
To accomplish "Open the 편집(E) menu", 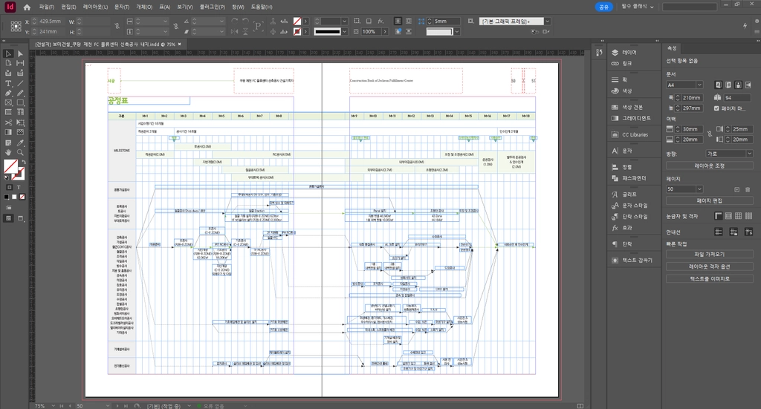I will (x=69, y=7).
